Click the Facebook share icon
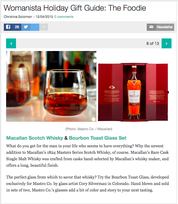178x204 pixels. (x=8, y=27)
